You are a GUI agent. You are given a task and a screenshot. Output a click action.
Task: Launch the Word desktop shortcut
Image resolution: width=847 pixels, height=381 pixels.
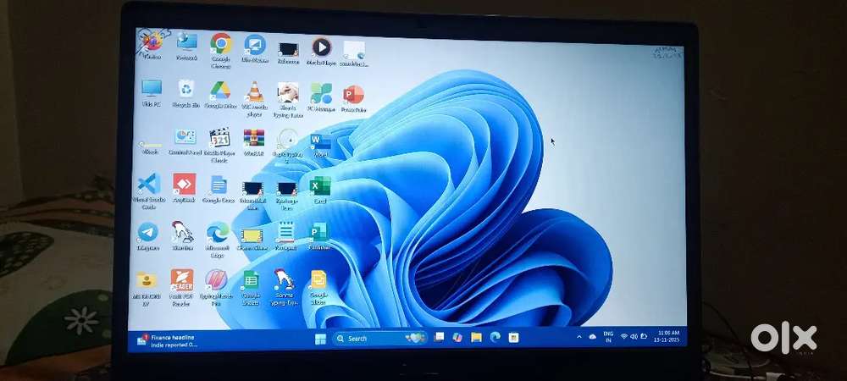(x=320, y=145)
